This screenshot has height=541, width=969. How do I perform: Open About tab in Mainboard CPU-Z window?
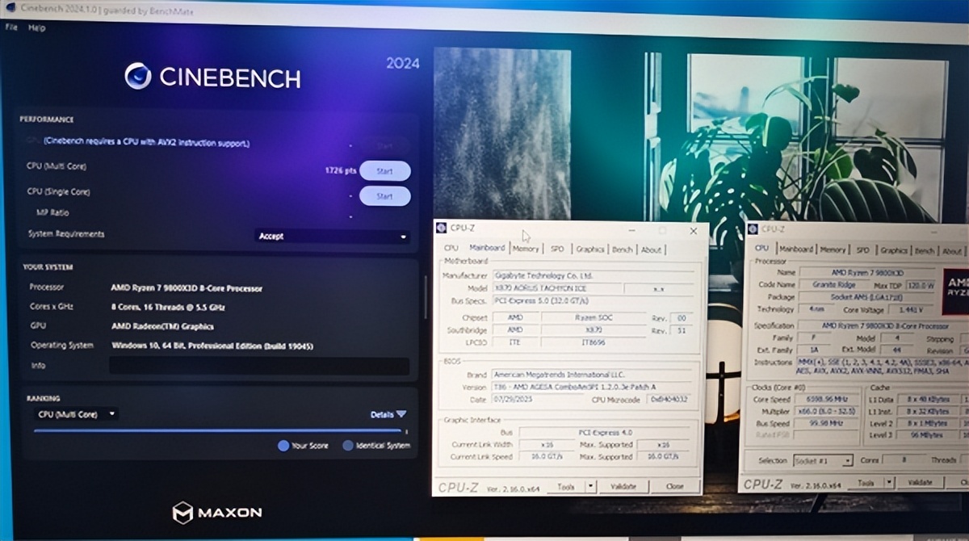tap(651, 249)
